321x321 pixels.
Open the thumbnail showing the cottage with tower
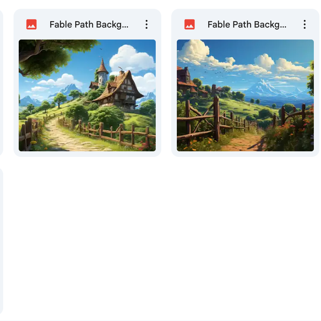(87, 95)
